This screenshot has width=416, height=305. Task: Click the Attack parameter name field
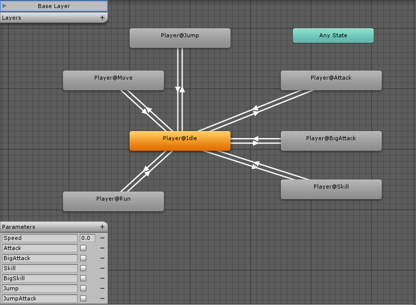point(40,248)
